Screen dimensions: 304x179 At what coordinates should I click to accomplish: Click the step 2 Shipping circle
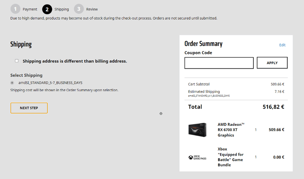(47, 9)
